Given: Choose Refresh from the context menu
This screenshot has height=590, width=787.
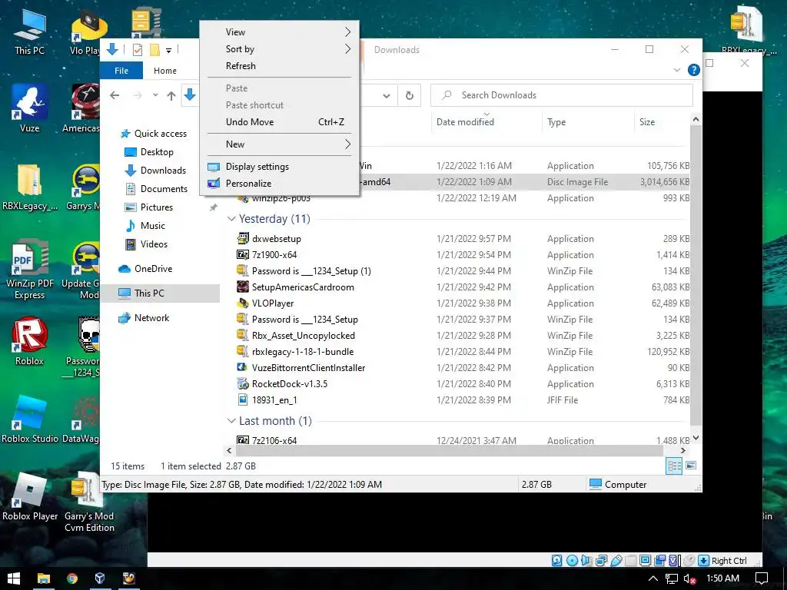Looking at the screenshot, I should [x=280, y=66].
